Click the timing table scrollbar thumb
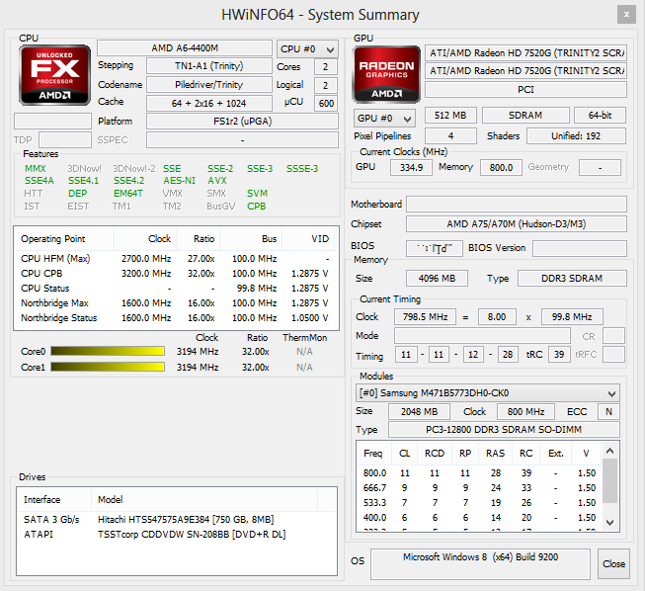Viewport: 645px width, 591px height. pos(610,480)
